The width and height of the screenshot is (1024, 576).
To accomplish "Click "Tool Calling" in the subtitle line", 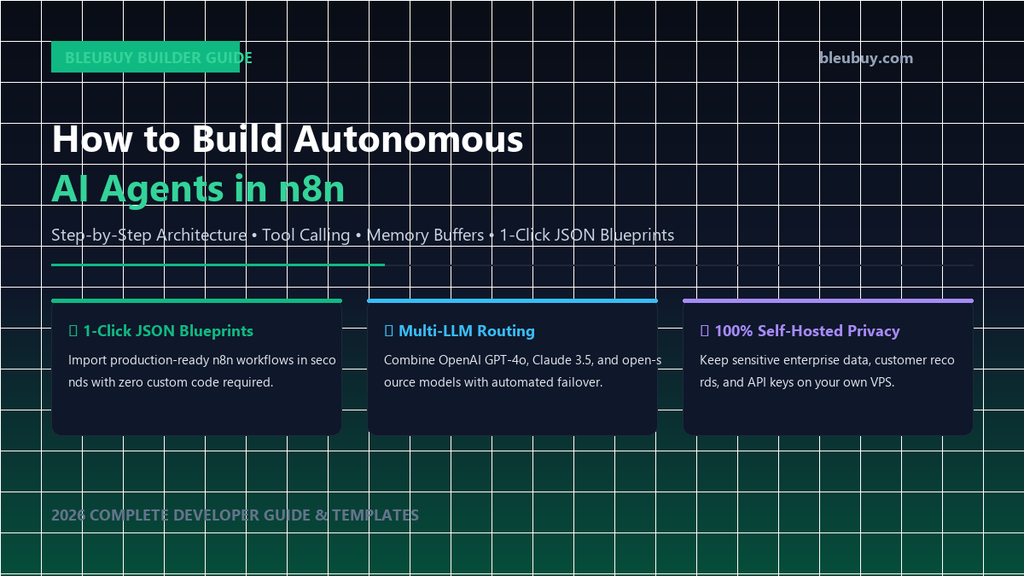I will 306,235.
